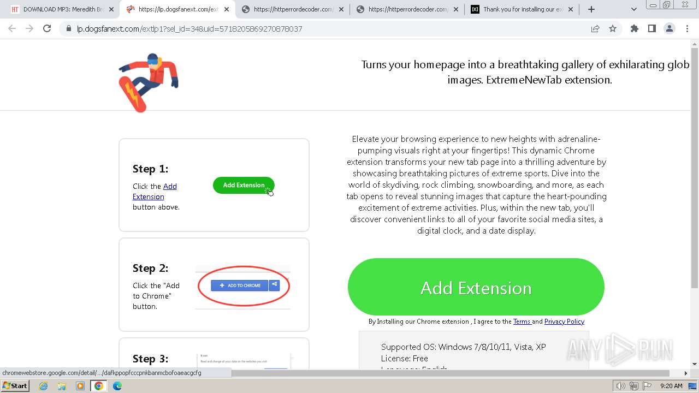Open the Extensions puzzle-piece menu
This screenshot has height=393, width=699.
[x=635, y=29]
